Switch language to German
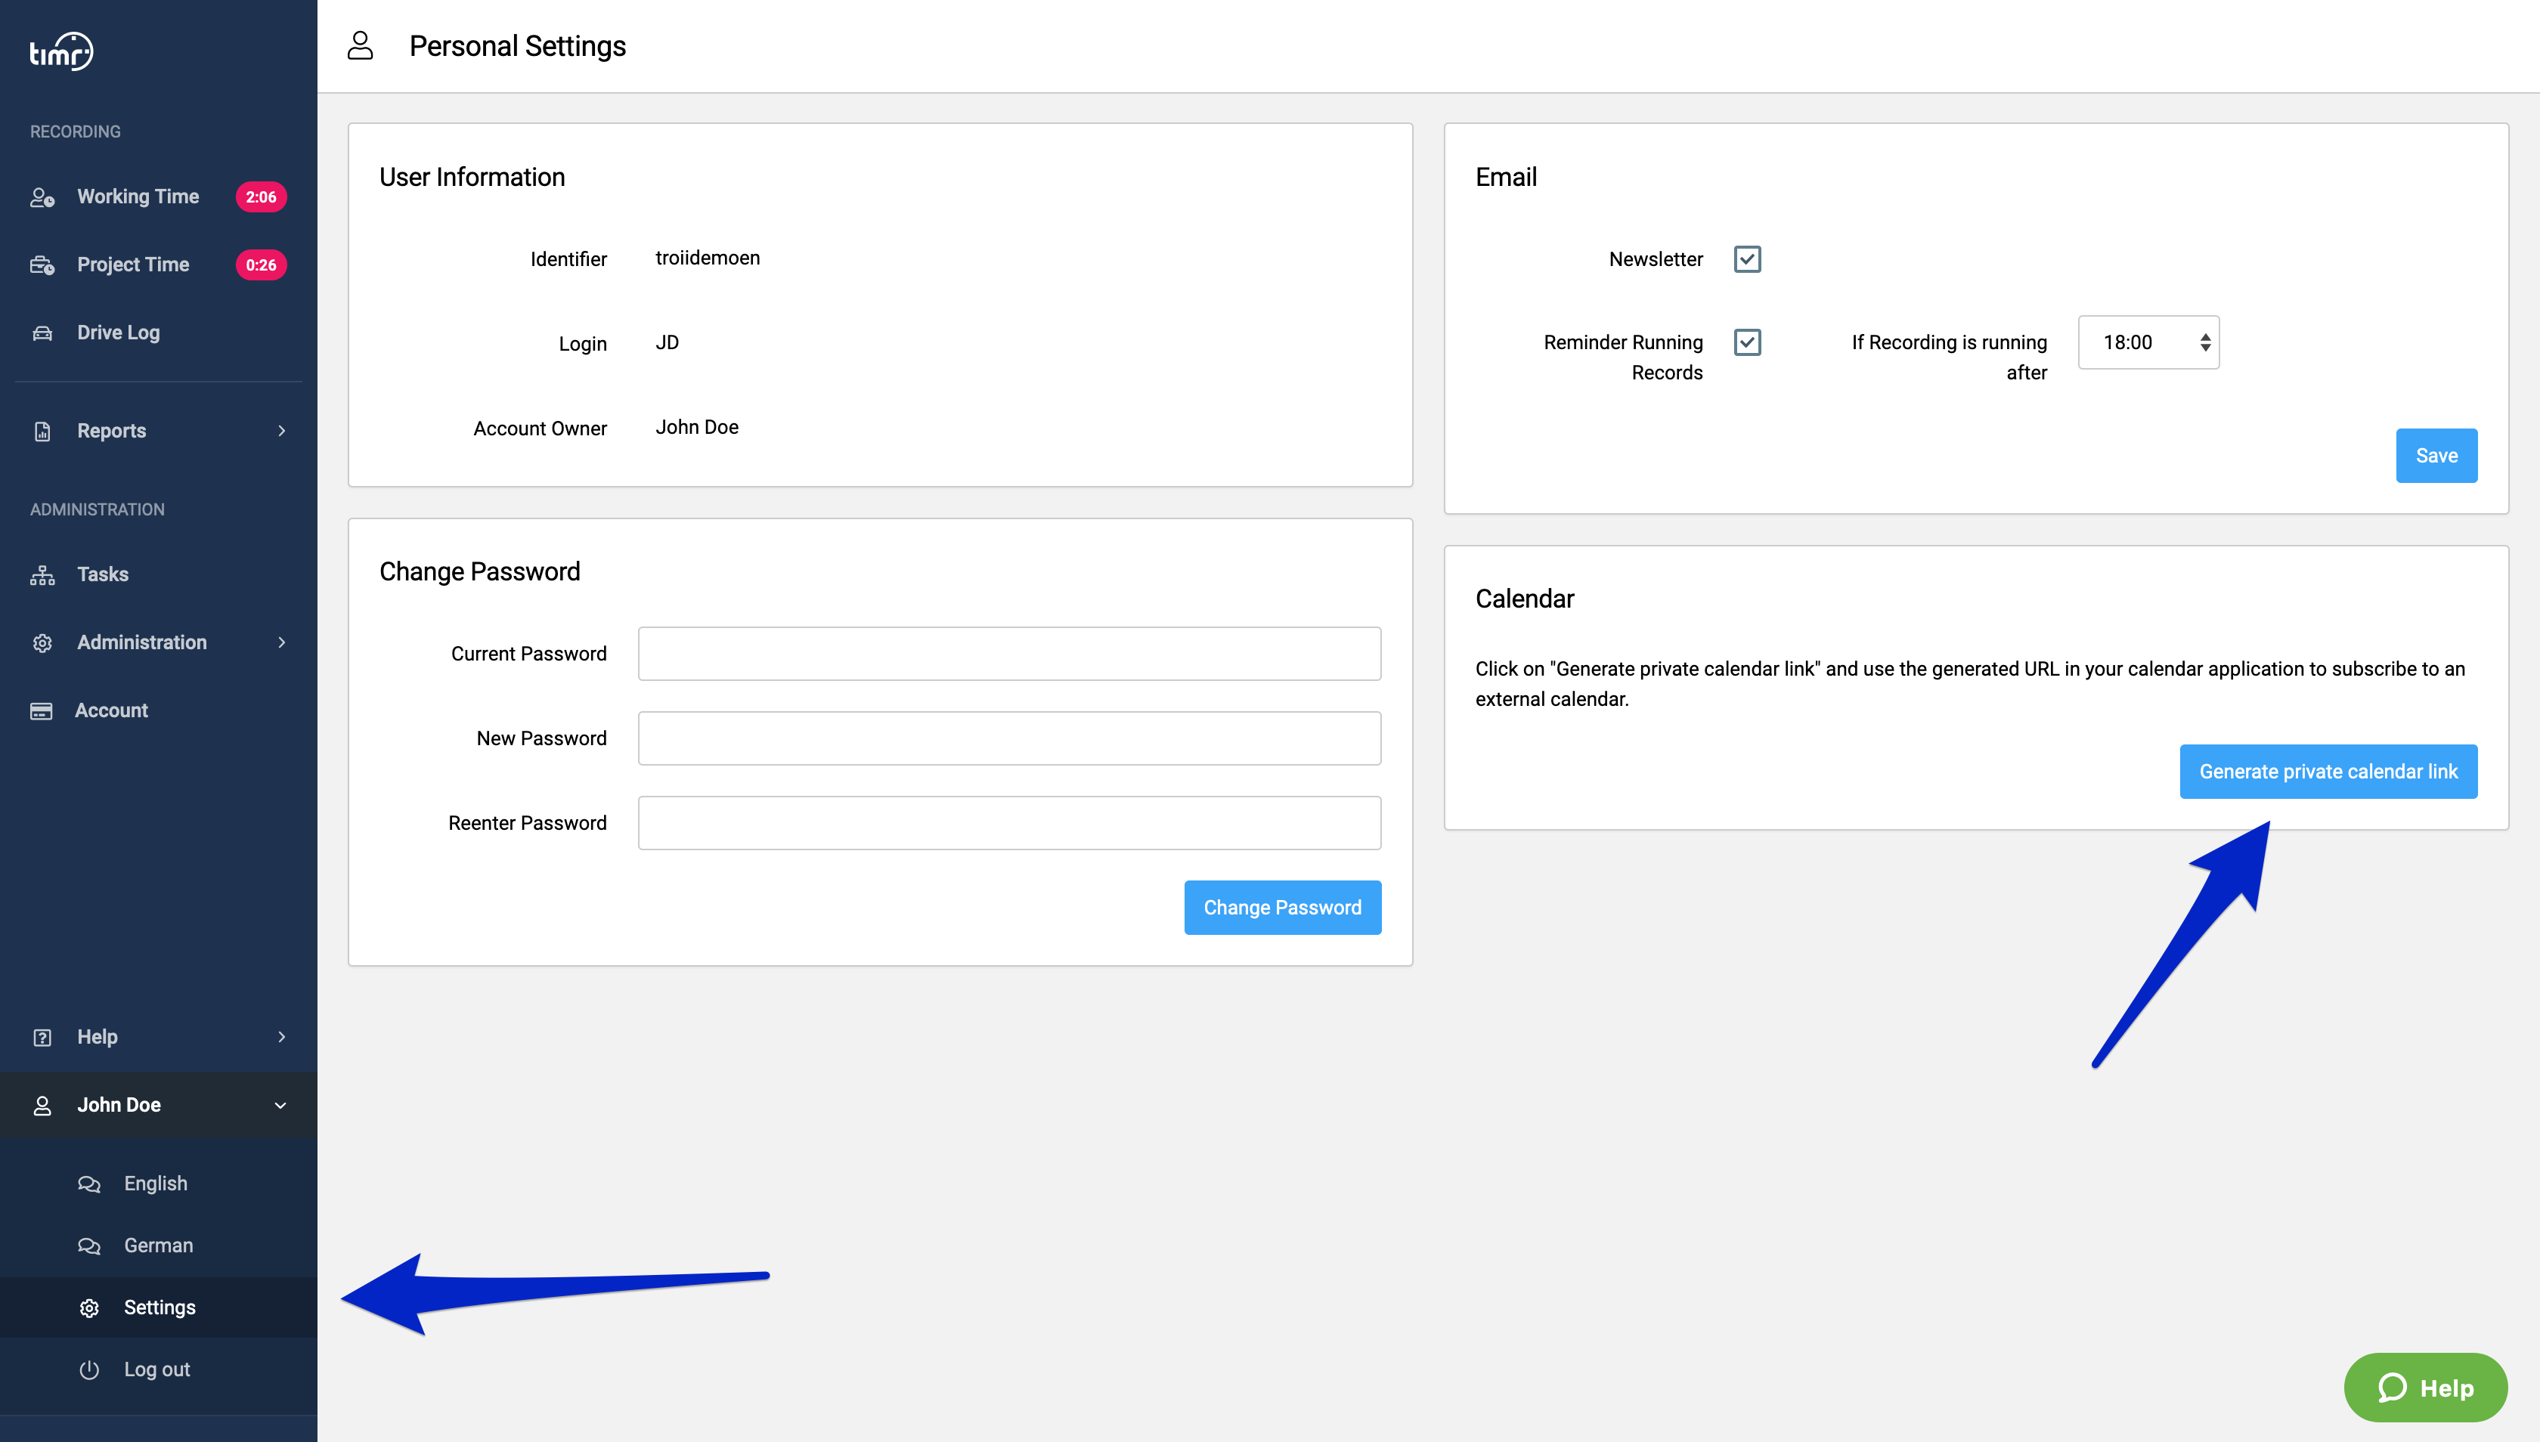The height and width of the screenshot is (1442, 2540). click(159, 1246)
